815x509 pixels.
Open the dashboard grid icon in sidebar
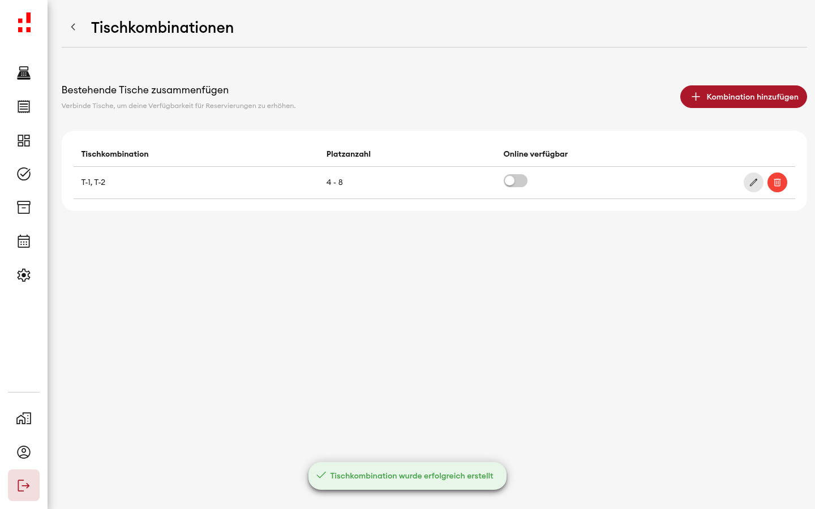[24, 140]
